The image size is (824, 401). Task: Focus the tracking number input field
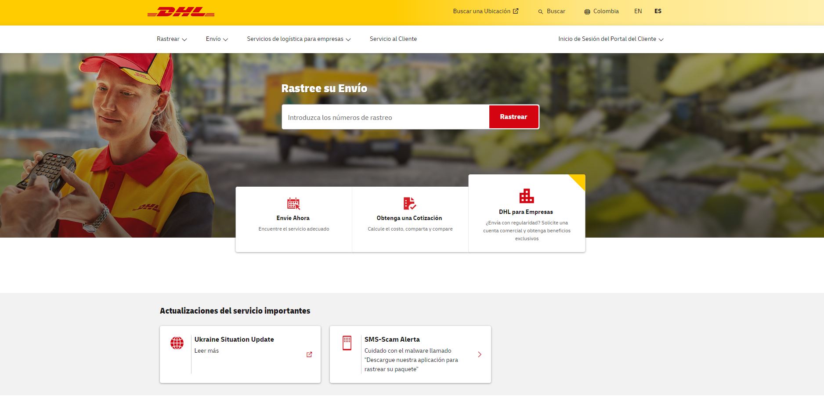coord(385,117)
